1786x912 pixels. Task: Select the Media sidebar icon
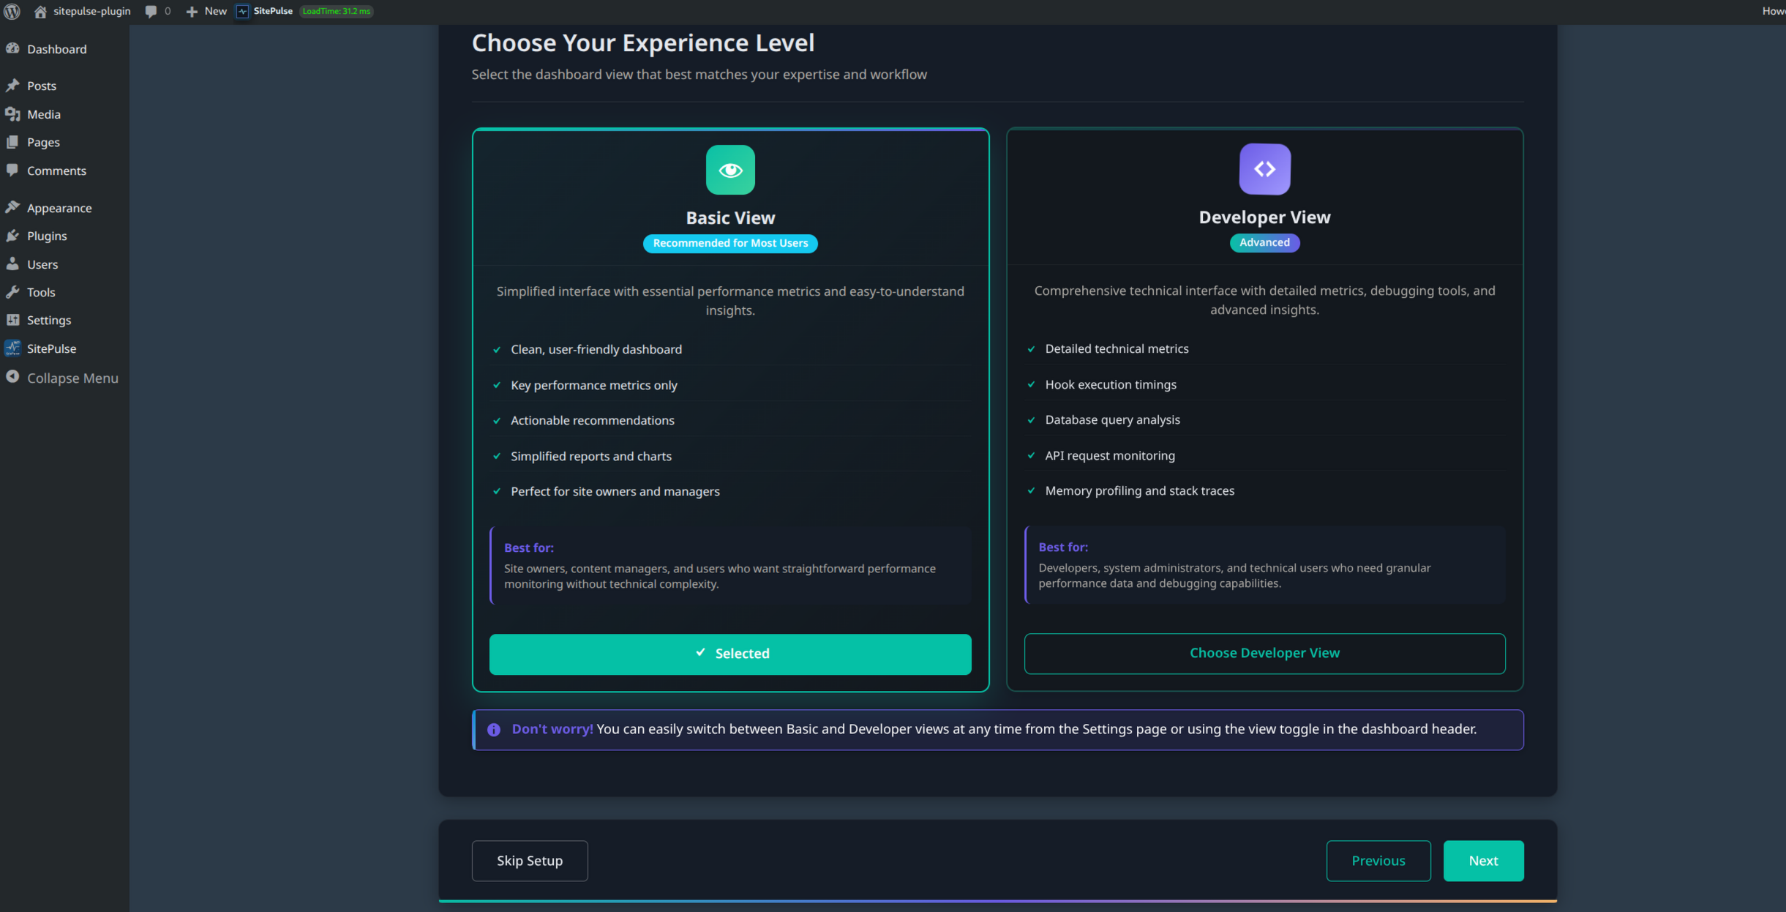point(14,114)
